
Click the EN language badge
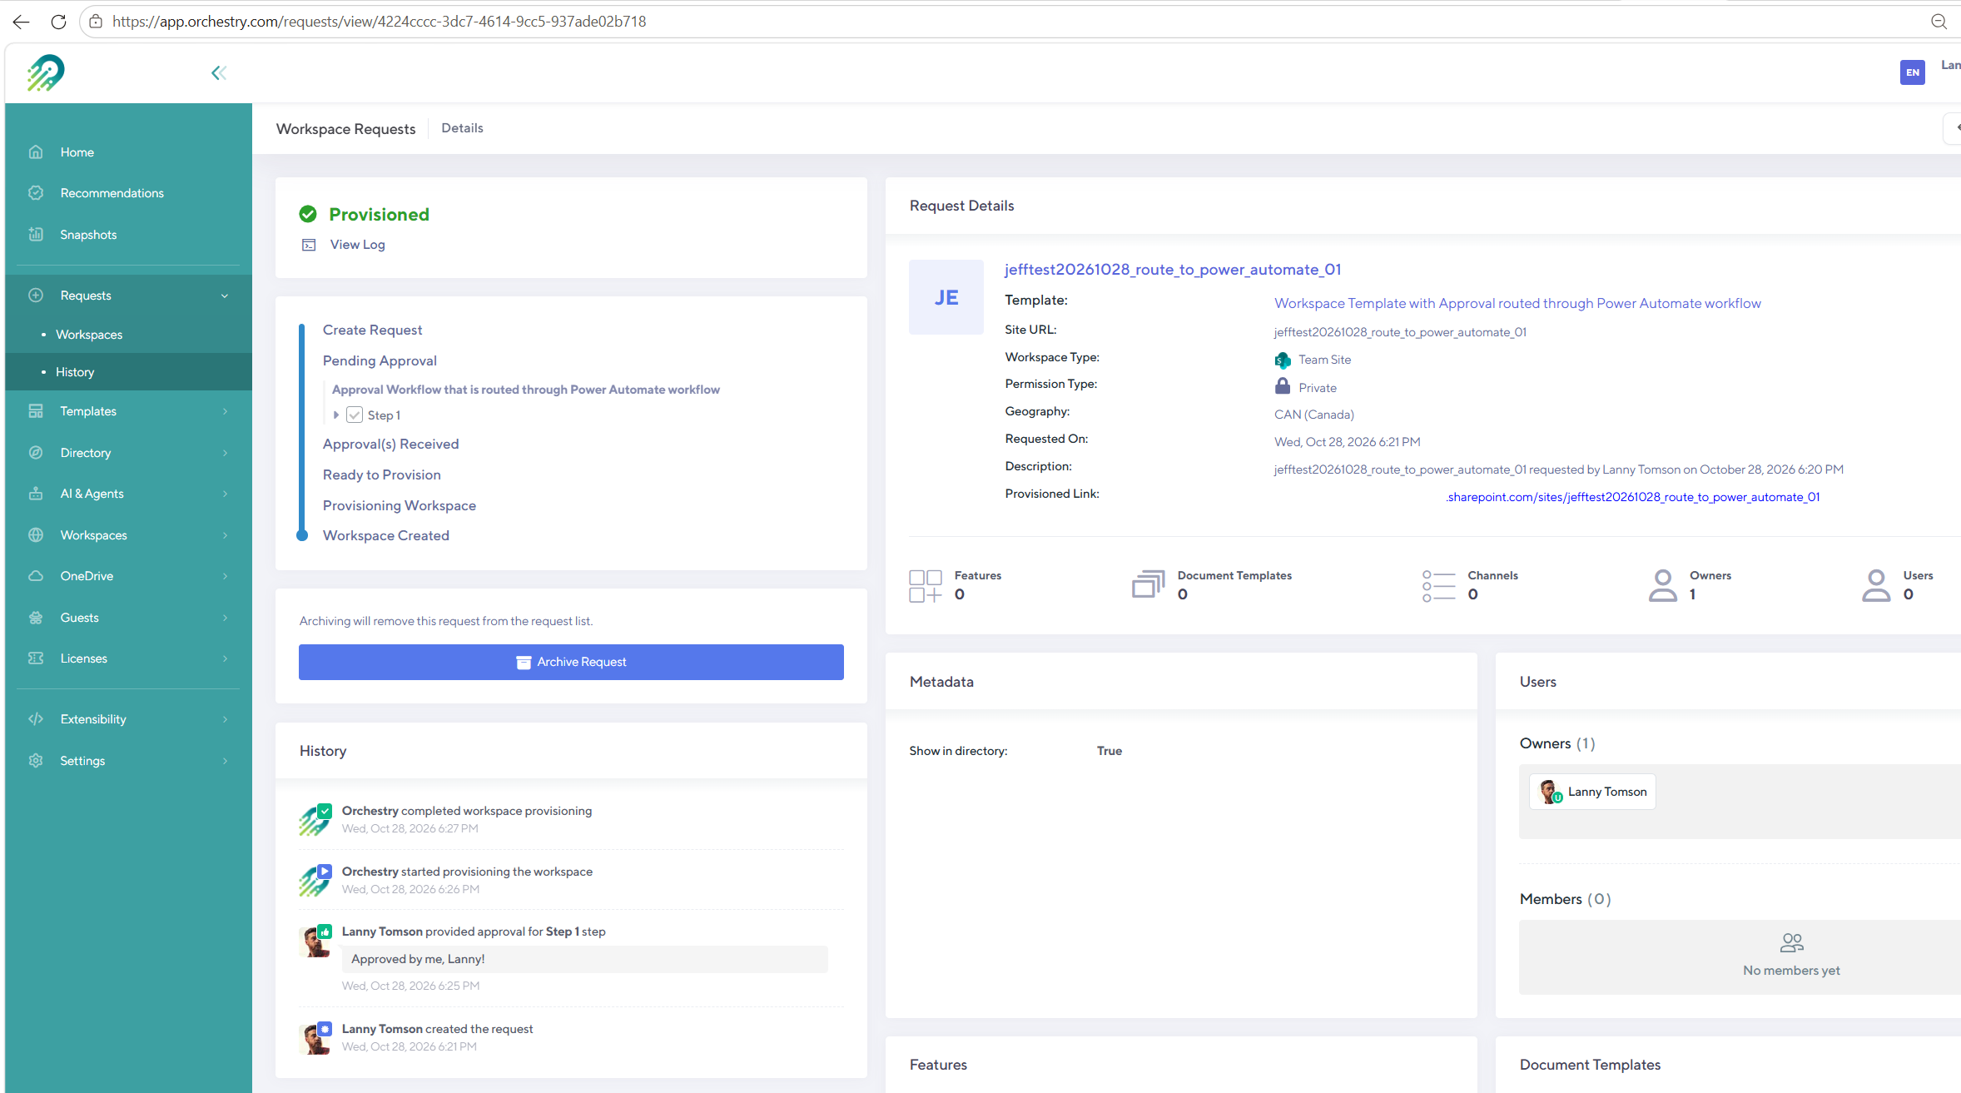click(x=1913, y=72)
